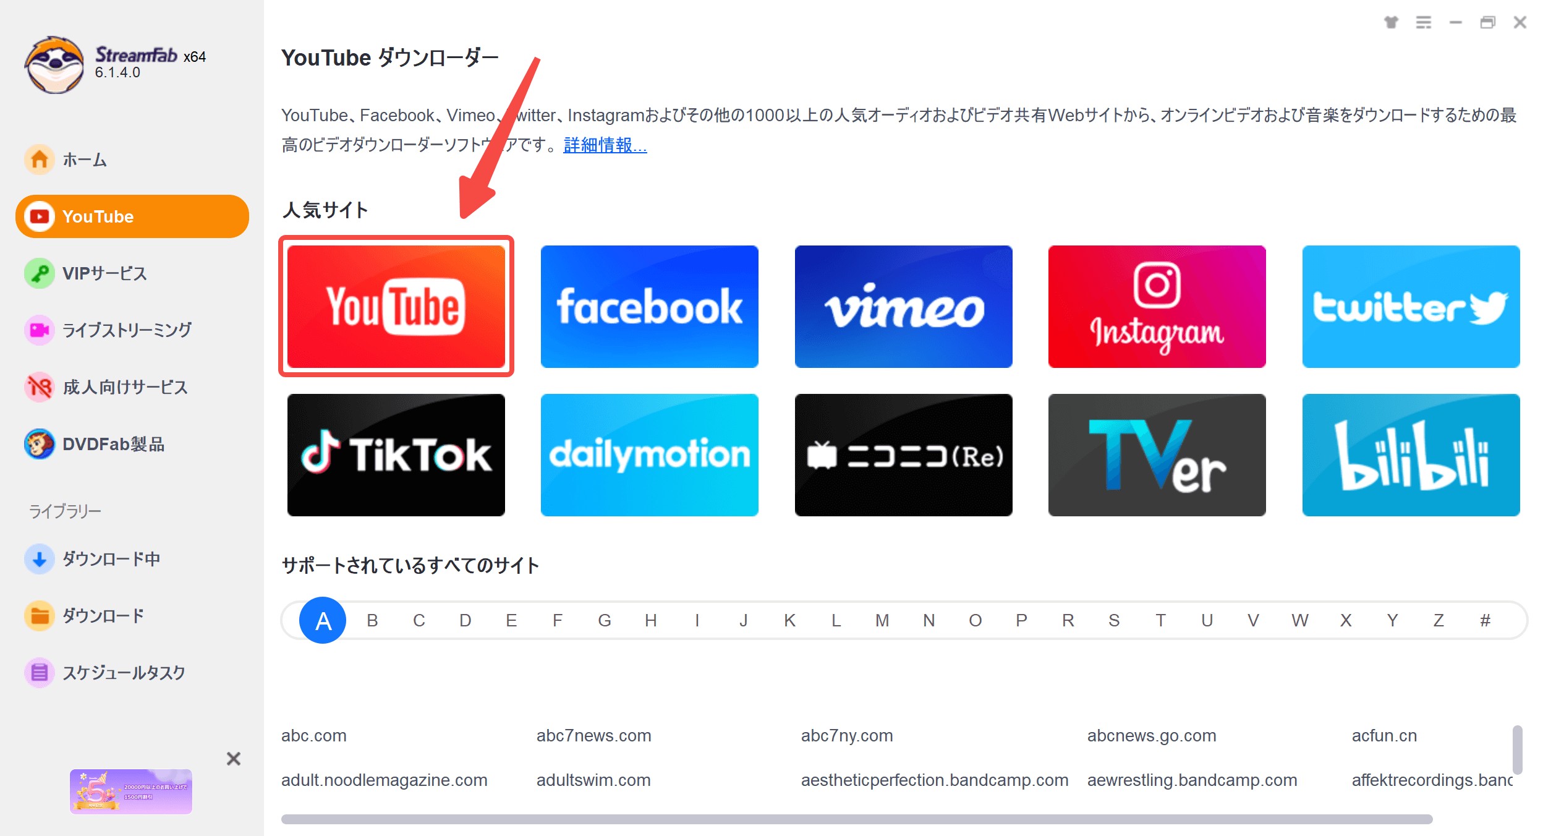The image size is (1543, 836).
Task: Select letter S in site index
Action: tap(1114, 620)
